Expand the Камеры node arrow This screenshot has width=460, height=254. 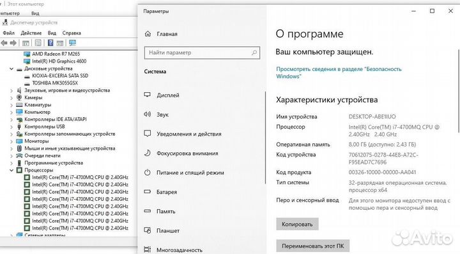[11, 97]
